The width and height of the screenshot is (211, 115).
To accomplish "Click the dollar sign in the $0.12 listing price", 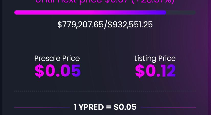I will point(140,71).
